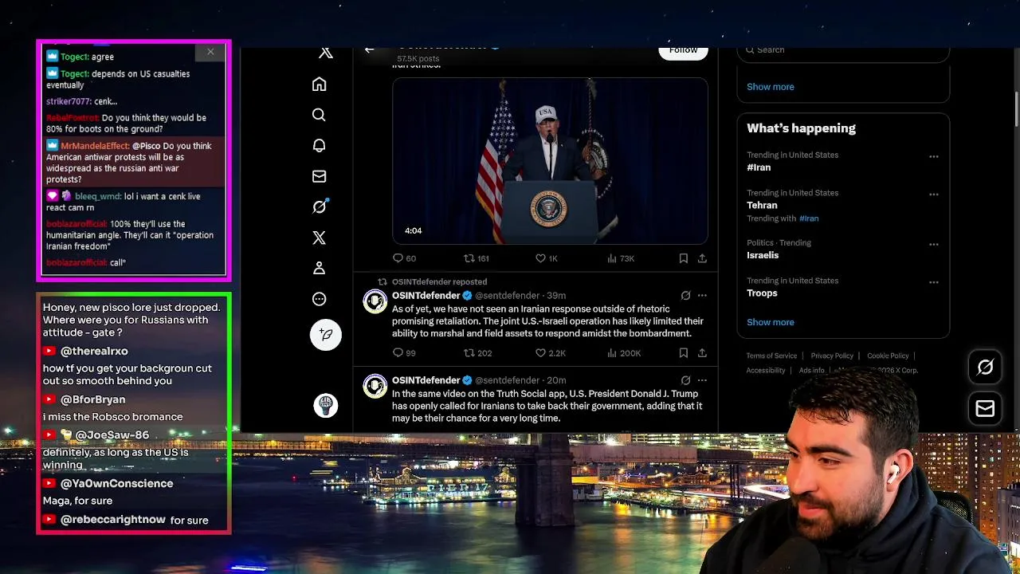Open the Explore search icon in sidebar
The image size is (1020, 574).
click(x=319, y=115)
